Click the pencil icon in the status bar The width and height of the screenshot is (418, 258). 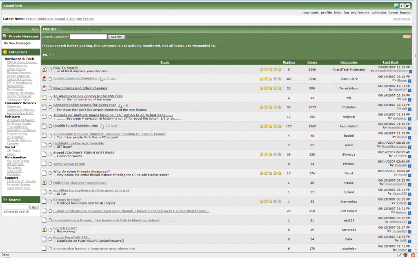pos(400,255)
